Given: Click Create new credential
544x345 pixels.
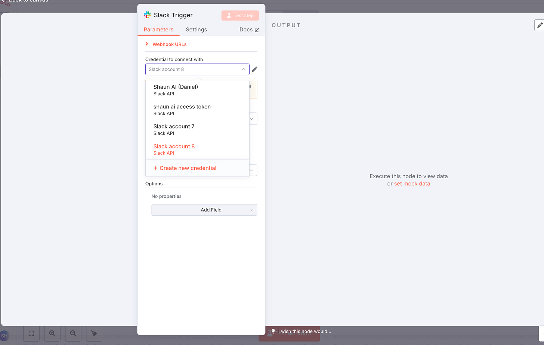Looking at the screenshot, I should coord(185,168).
